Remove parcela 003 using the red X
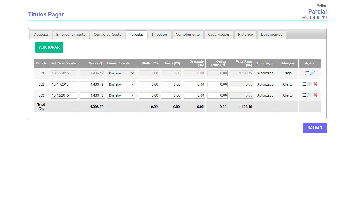 click(x=315, y=95)
